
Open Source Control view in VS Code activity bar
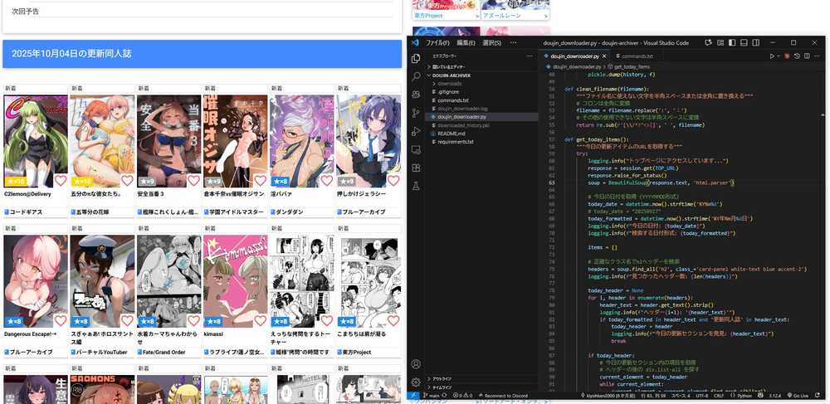pyautogui.click(x=416, y=113)
